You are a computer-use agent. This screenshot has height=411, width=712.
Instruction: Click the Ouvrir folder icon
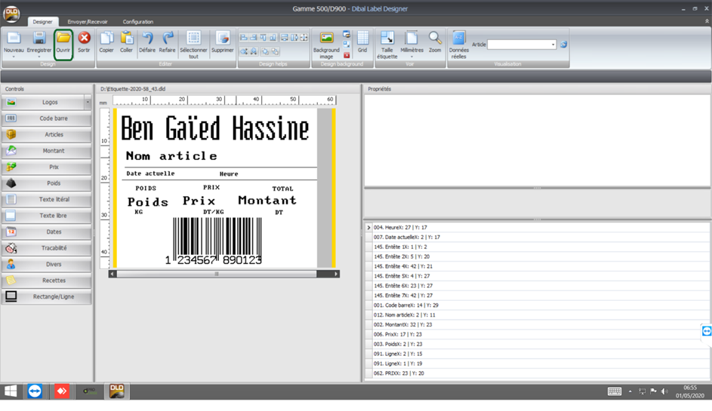pos(63,38)
